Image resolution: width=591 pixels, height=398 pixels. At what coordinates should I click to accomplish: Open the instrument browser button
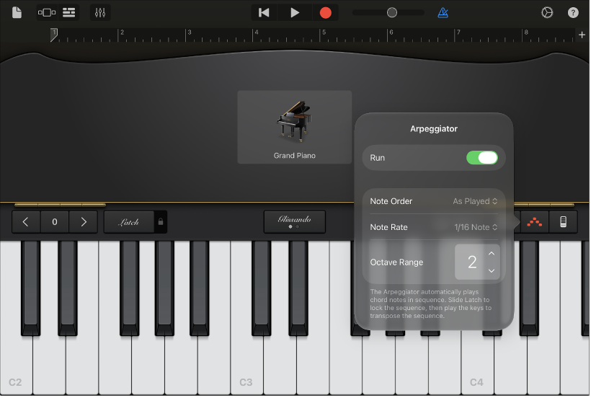47,12
